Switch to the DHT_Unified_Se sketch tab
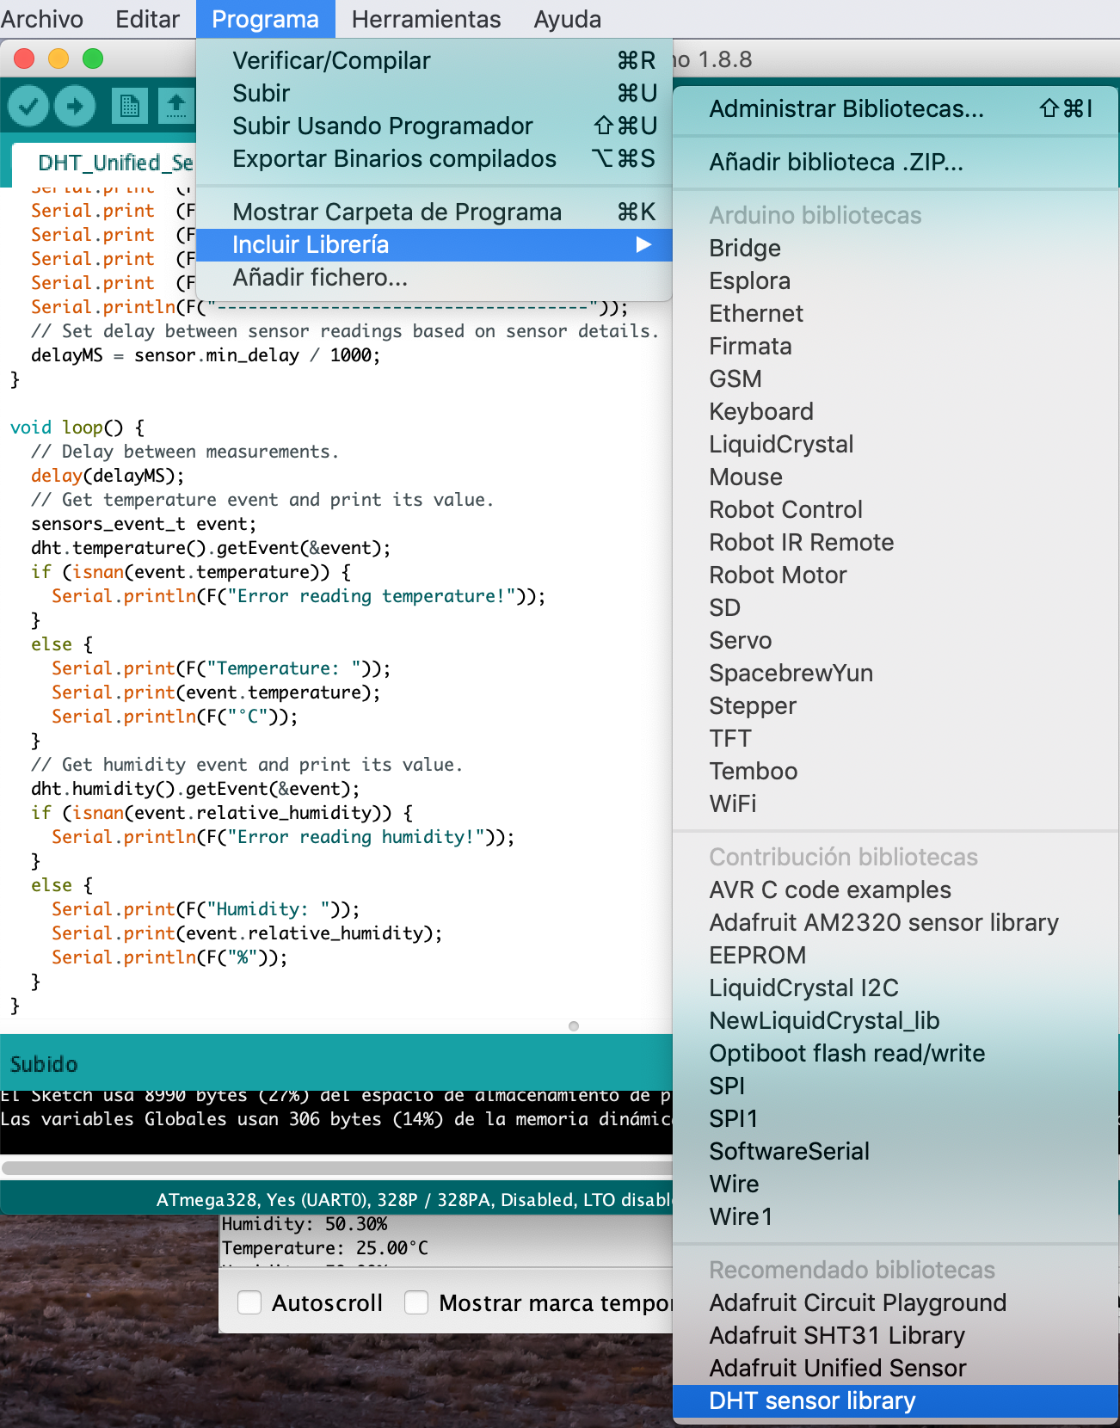Viewport: 1120px width, 1428px height. (x=104, y=163)
